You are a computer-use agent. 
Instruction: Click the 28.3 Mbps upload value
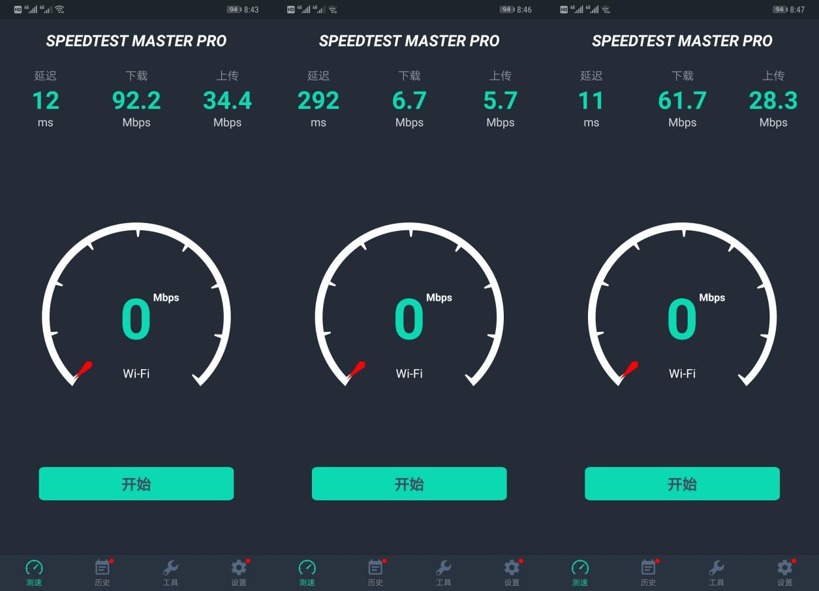tap(773, 100)
